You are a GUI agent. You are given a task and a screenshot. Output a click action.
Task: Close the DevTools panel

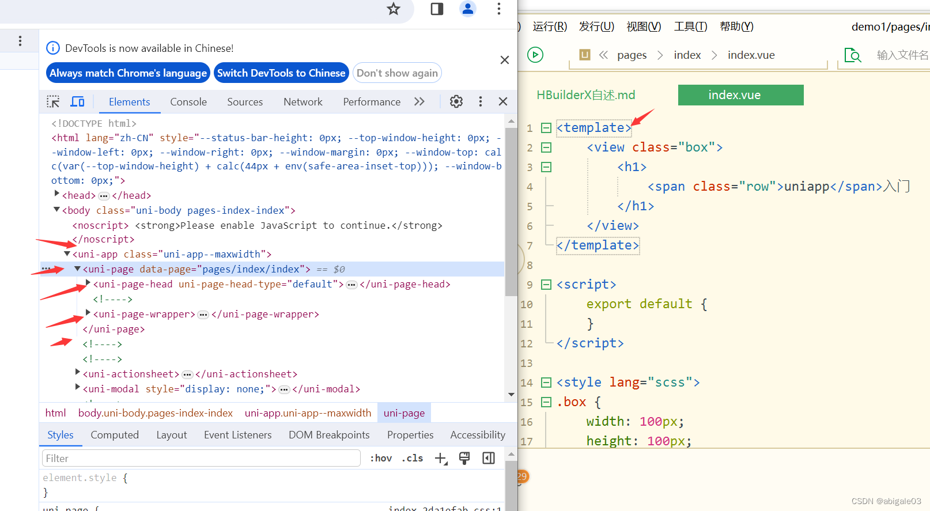[x=503, y=102]
